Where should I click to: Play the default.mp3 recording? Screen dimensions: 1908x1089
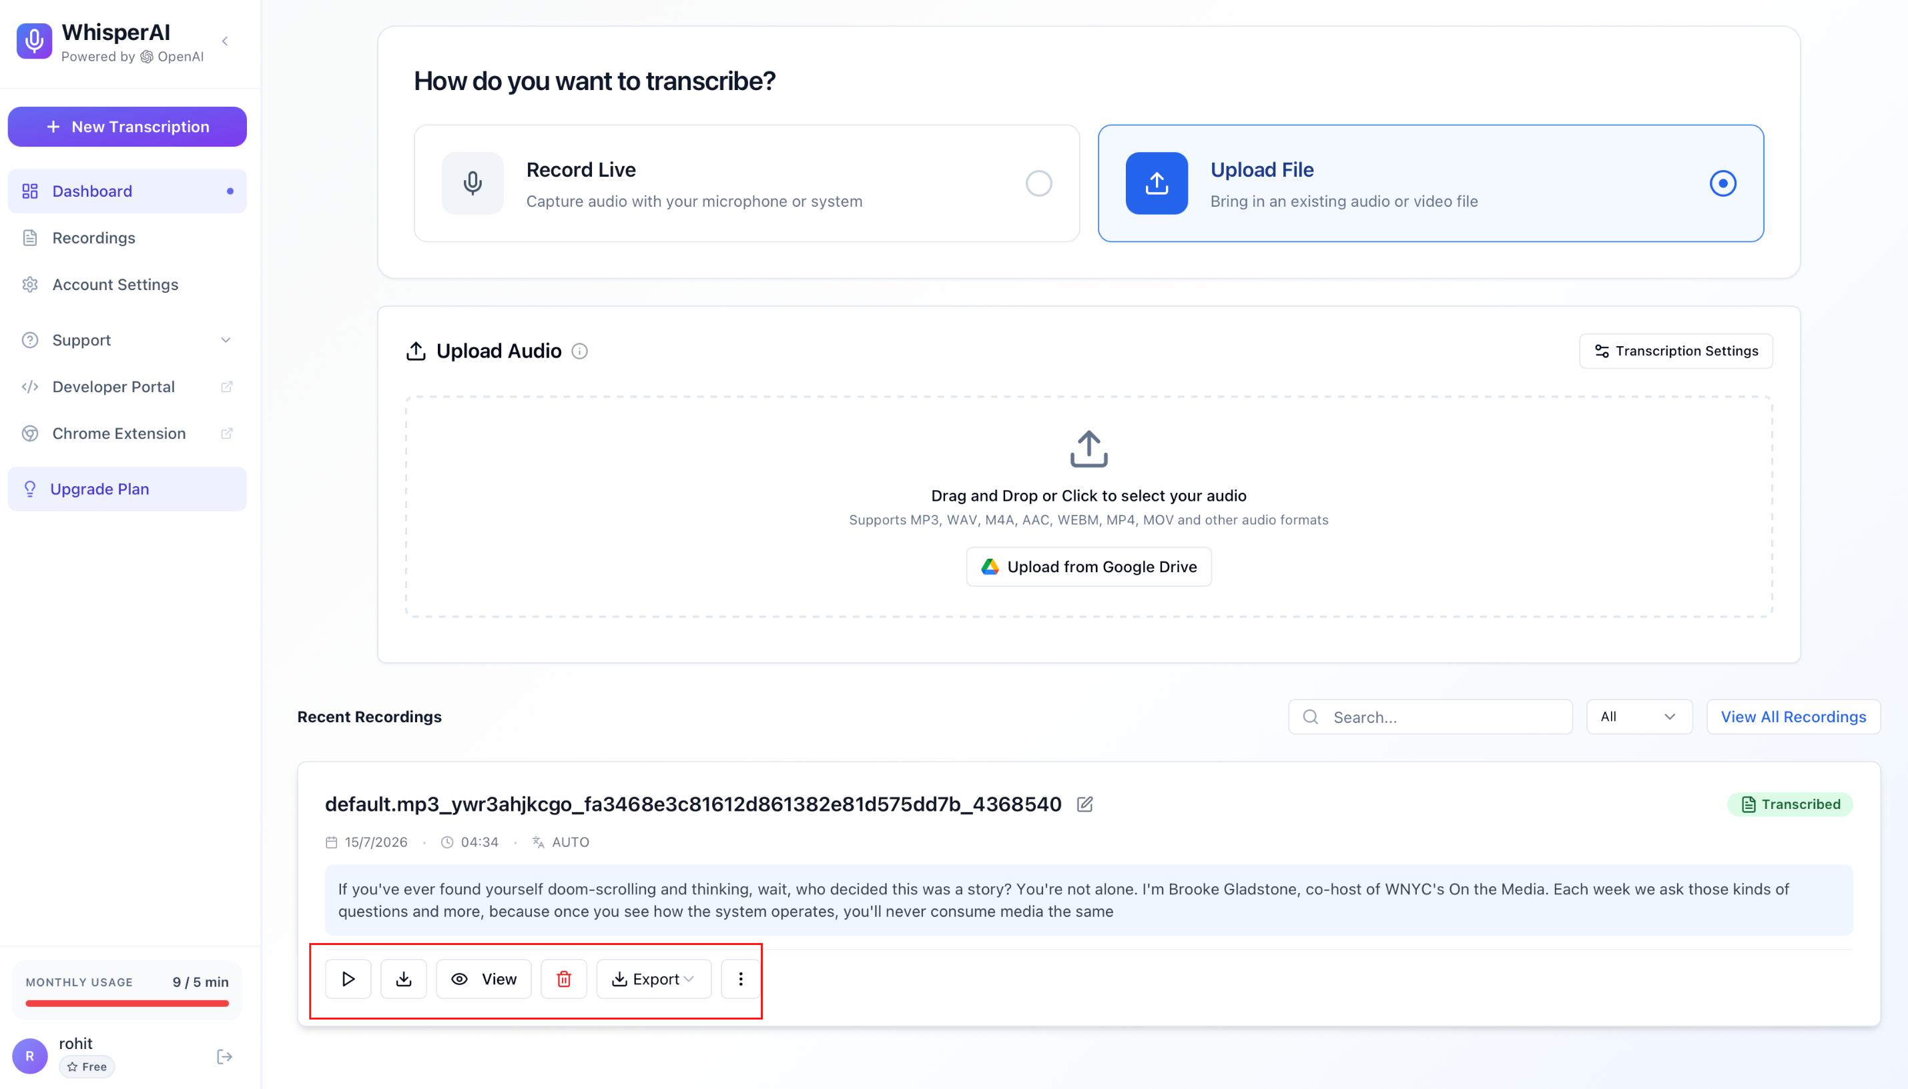point(348,979)
